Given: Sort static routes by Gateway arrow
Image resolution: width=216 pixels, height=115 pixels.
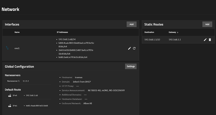Looking at the screenshot, I should point(177,32).
